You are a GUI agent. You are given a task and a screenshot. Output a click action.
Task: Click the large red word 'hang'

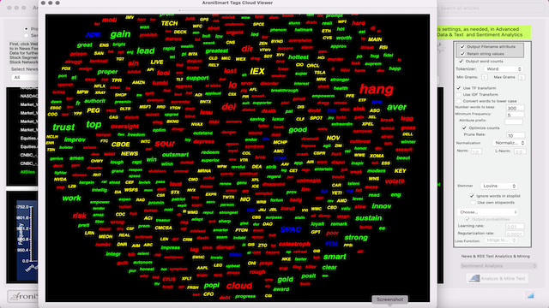click(x=377, y=89)
